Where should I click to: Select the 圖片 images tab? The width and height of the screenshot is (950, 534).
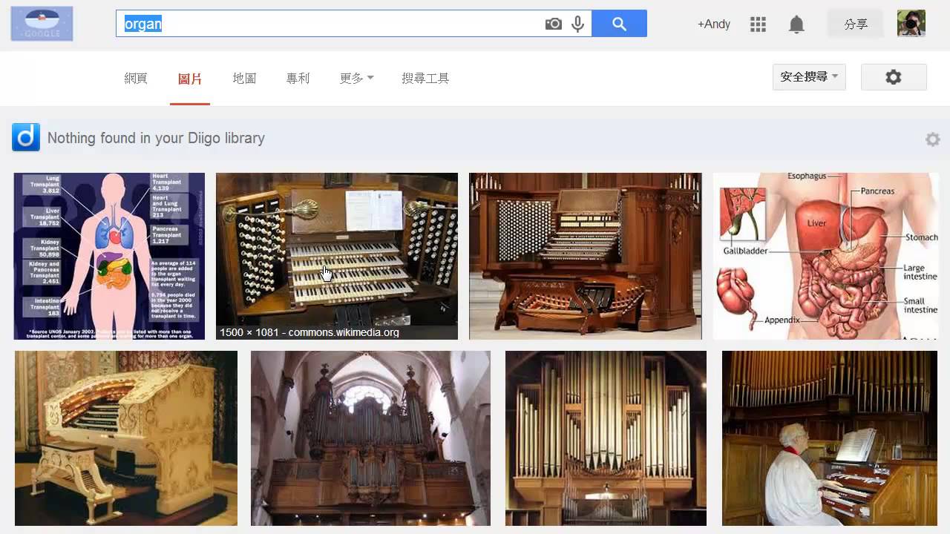tap(190, 79)
